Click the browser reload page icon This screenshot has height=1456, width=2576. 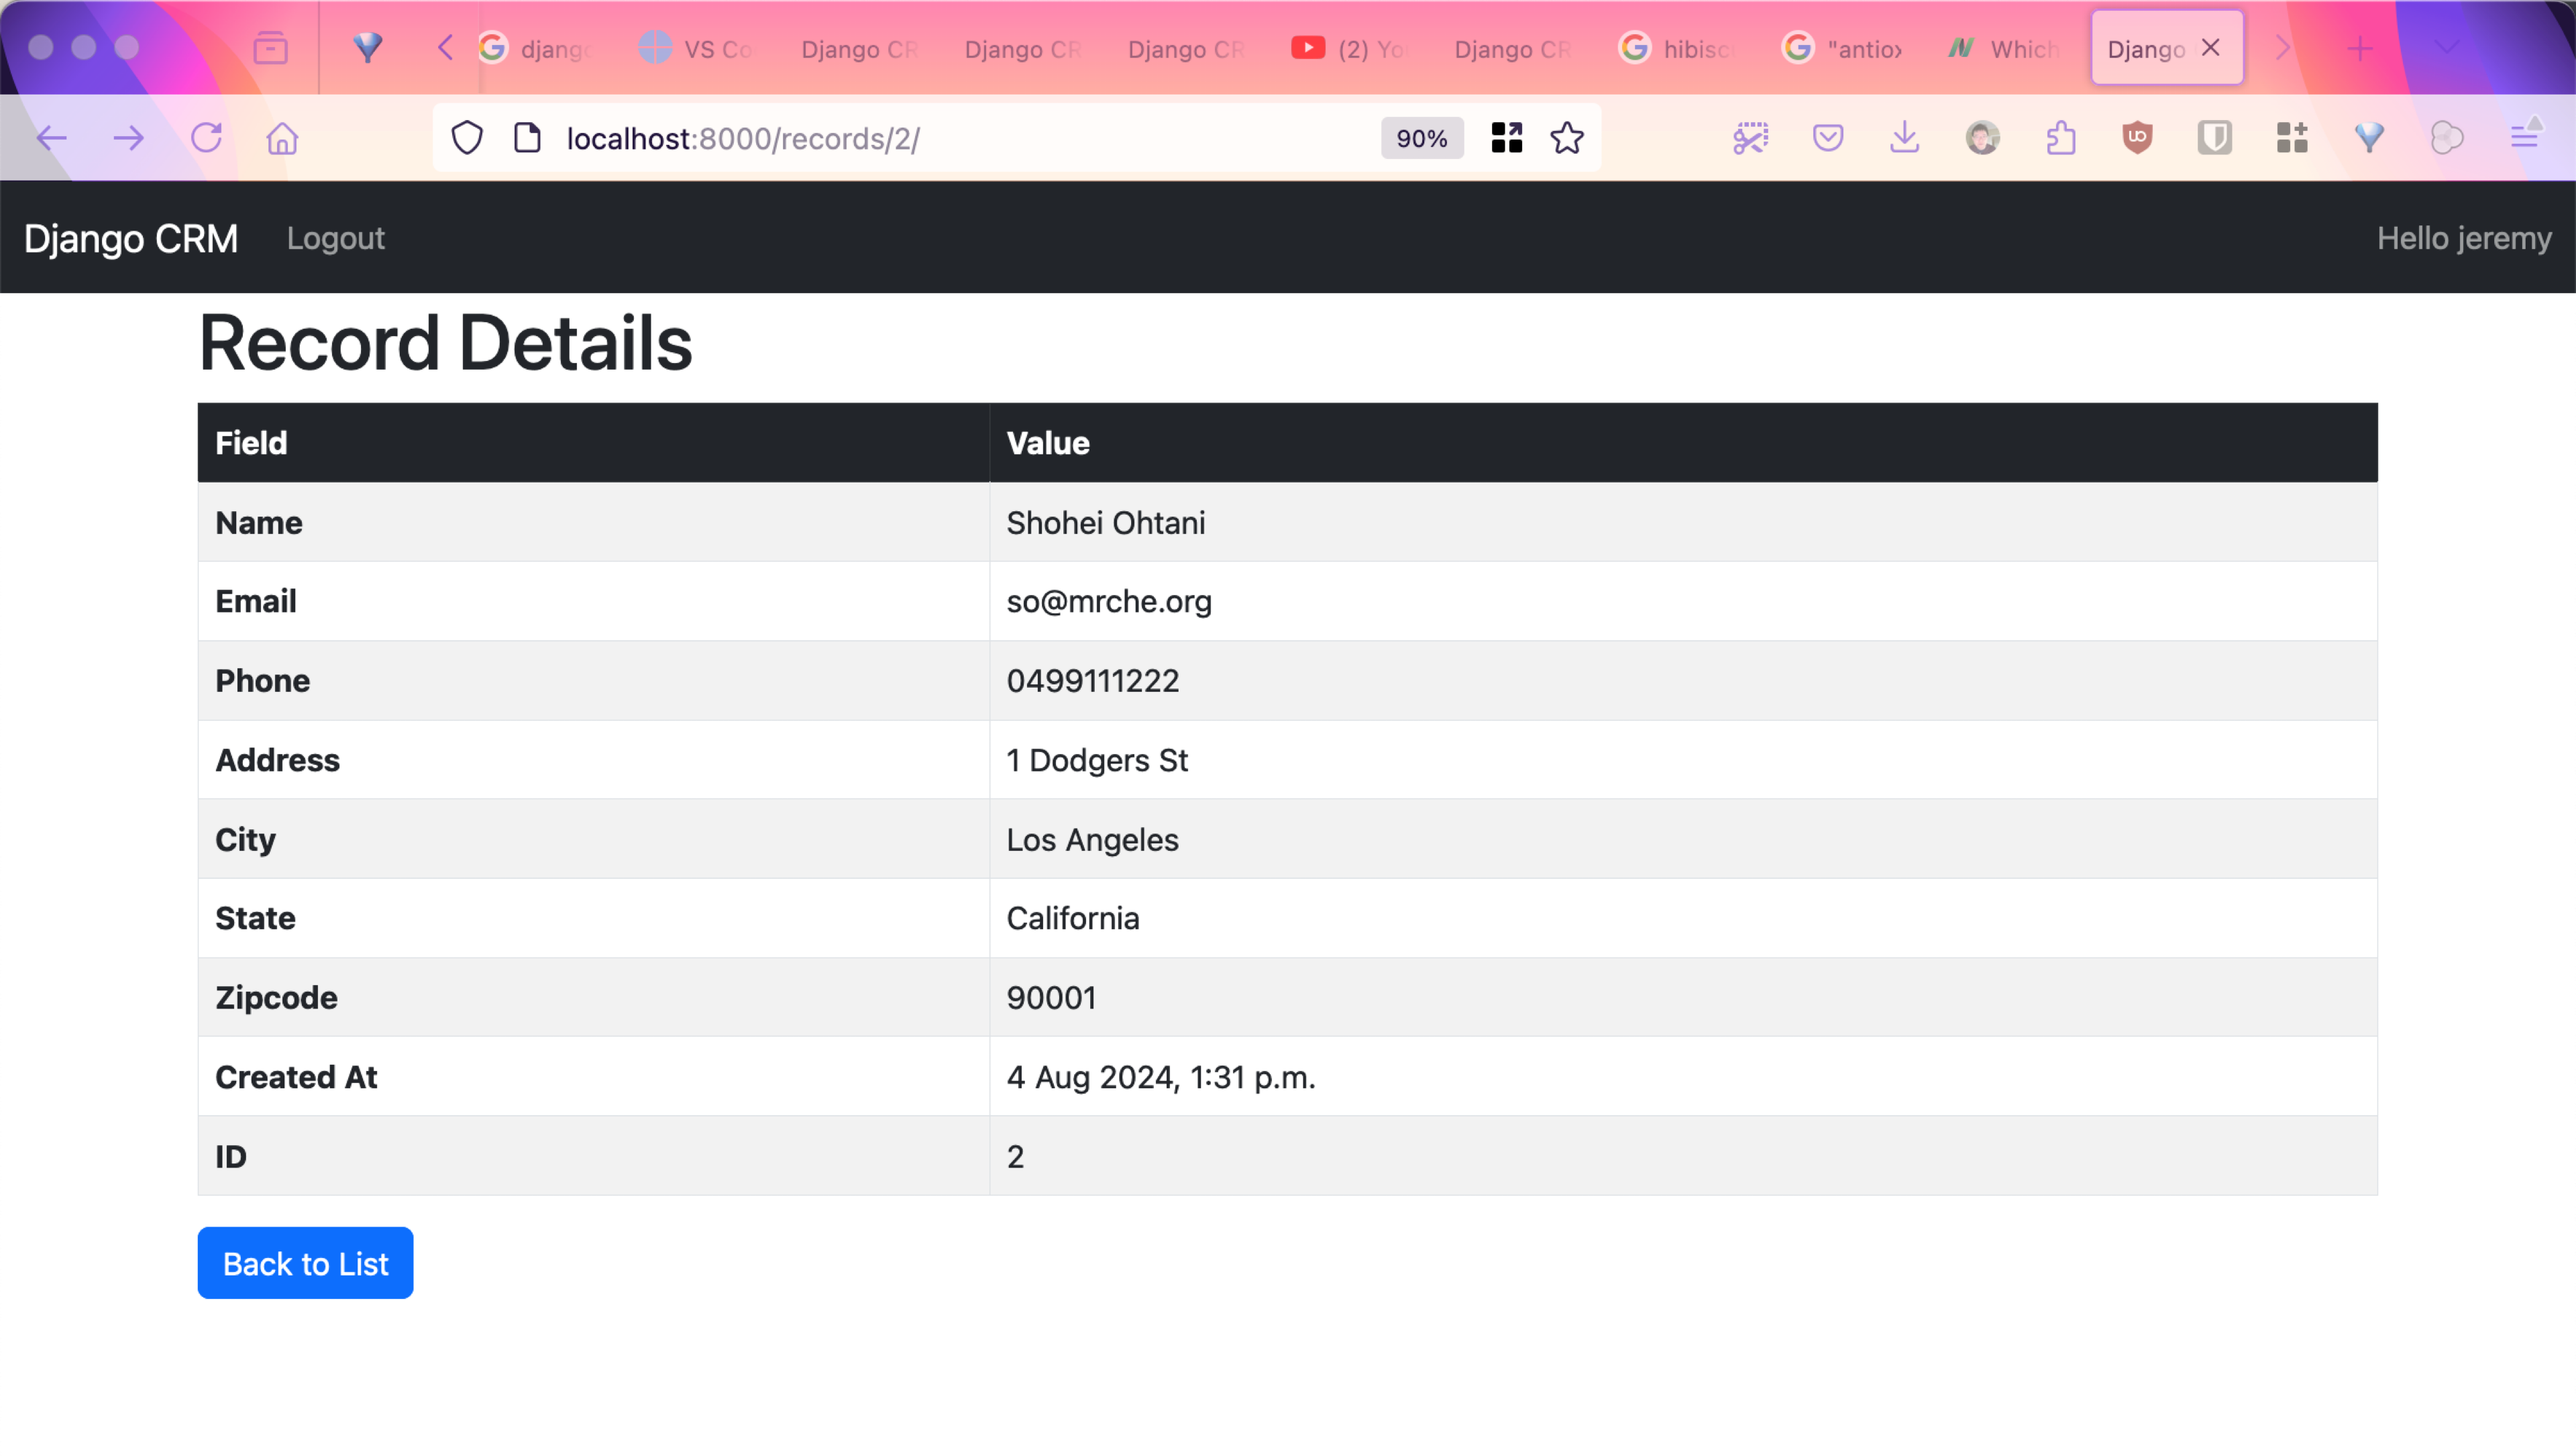point(206,138)
